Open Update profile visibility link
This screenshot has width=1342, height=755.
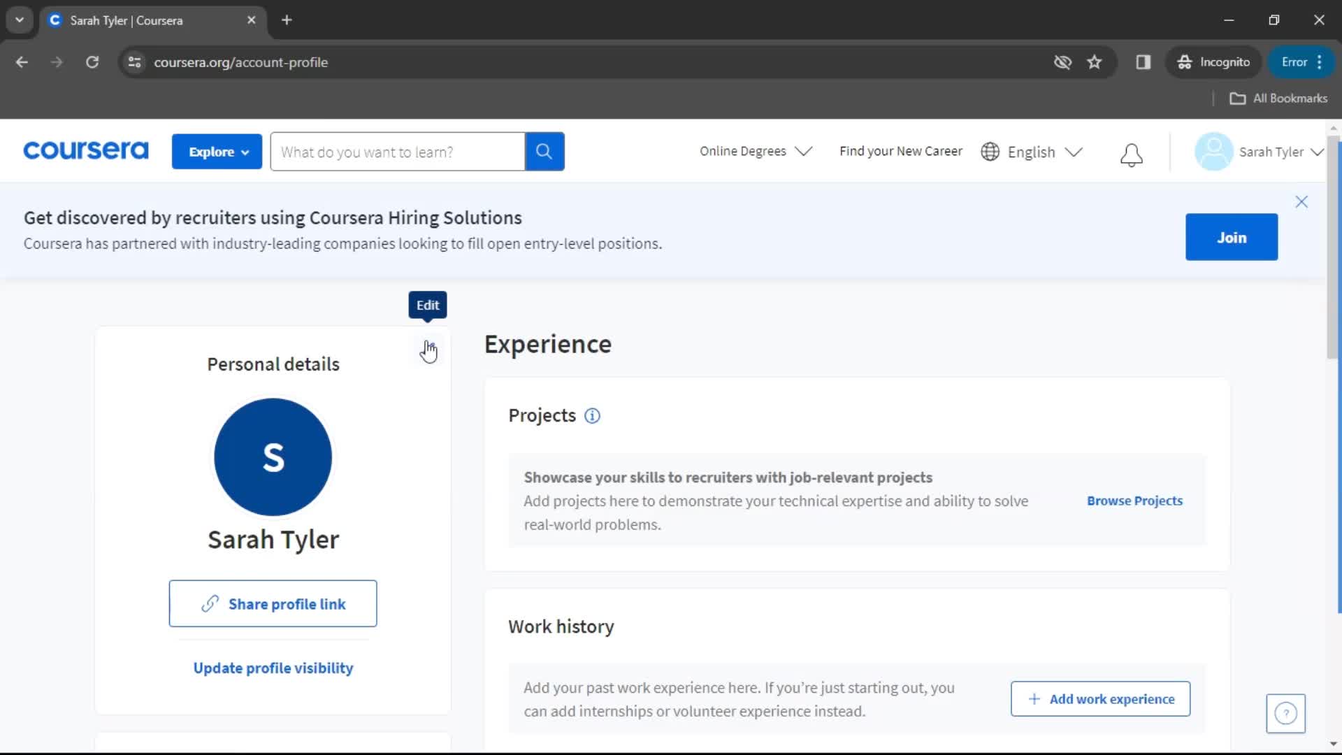point(273,668)
